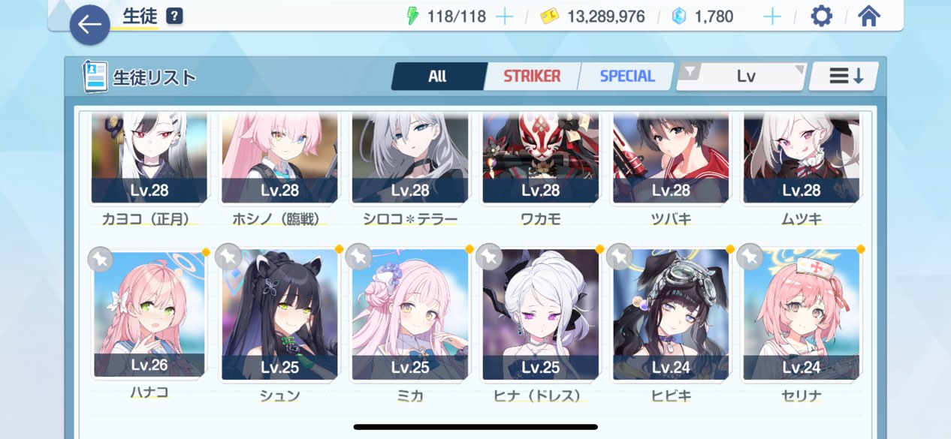
Task: Go back with the arrow button
Action: pyautogui.click(x=90, y=25)
